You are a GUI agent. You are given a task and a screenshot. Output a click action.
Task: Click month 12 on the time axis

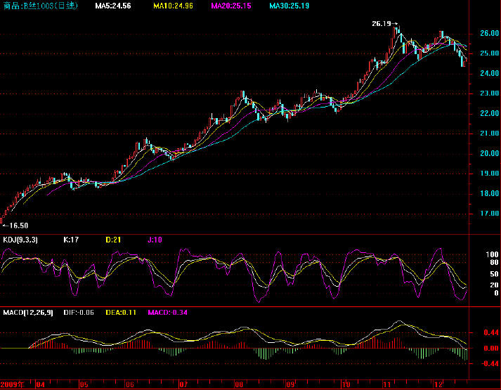(438, 385)
